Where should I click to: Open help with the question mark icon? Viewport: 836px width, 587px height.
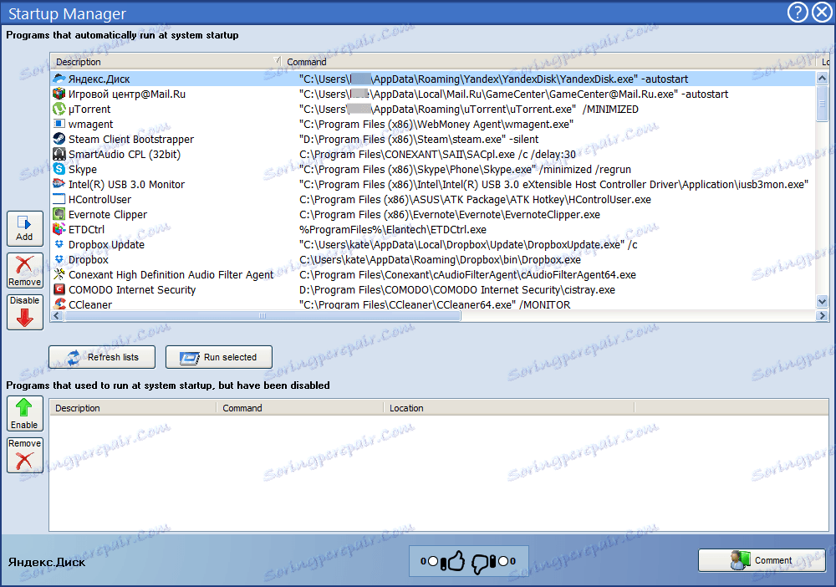[798, 12]
